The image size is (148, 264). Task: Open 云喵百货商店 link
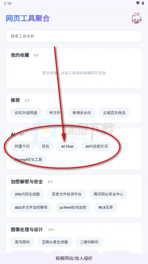point(114,113)
